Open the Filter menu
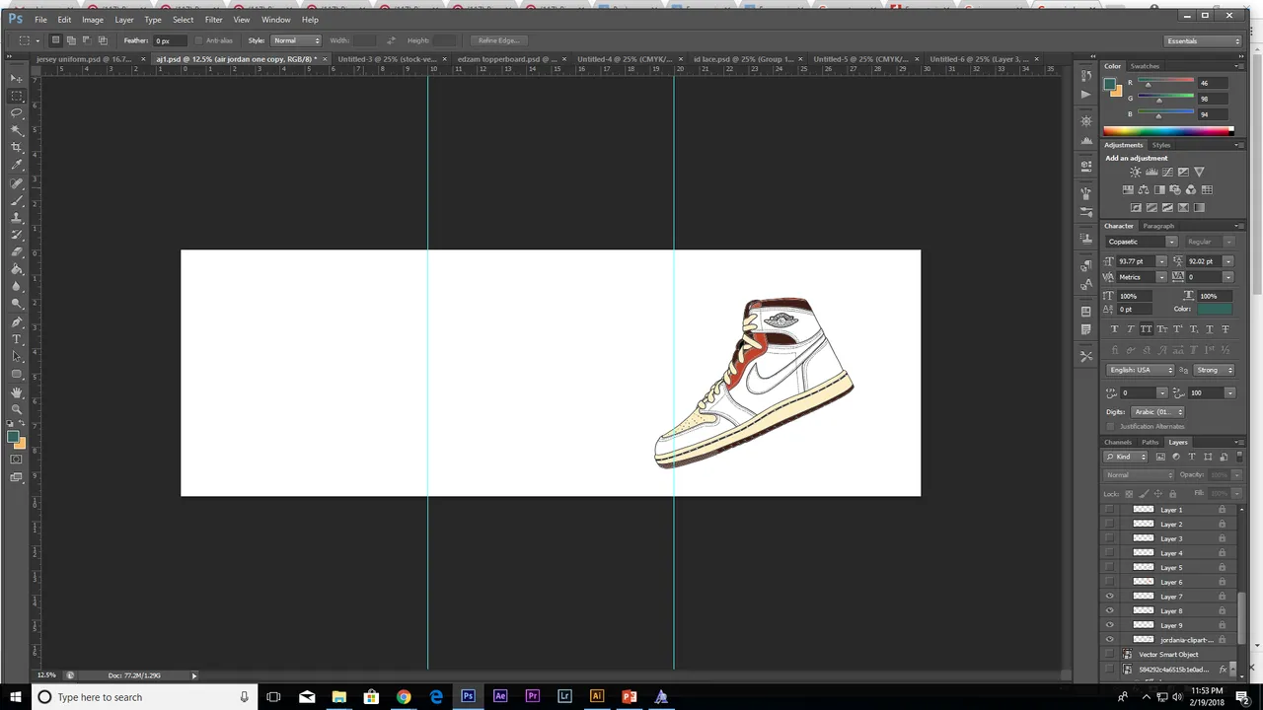Screen dimensions: 1263x710 pyautogui.click(x=213, y=20)
